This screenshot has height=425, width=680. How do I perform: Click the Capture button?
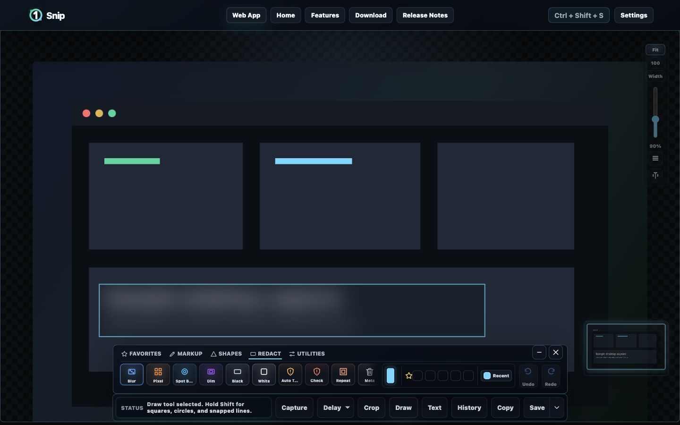294,408
